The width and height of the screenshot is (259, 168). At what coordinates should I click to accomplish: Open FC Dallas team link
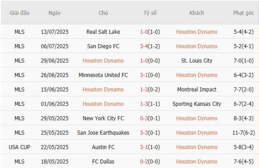(x=103, y=161)
